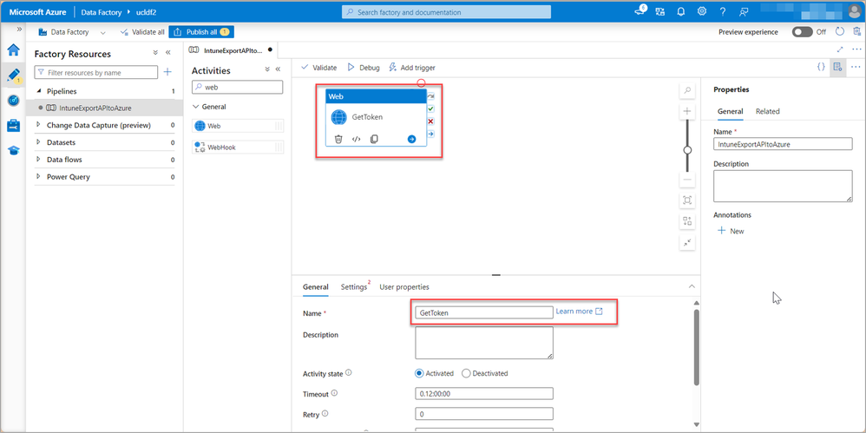
Task: Expand the Datasets node
Action: pyautogui.click(x=39, y=142)
